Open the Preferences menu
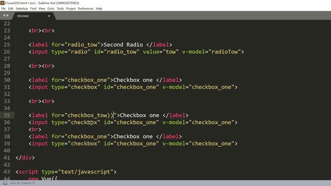 85,9
